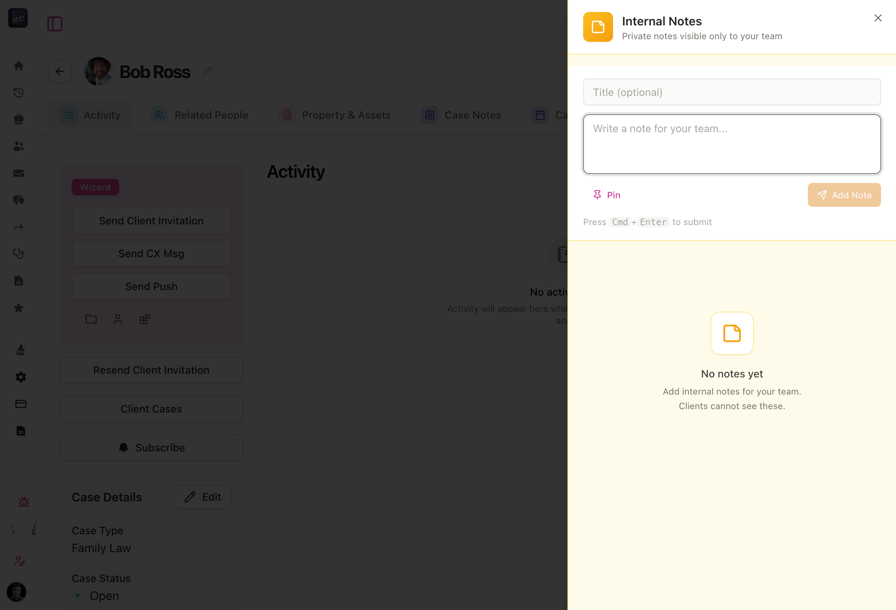The height and width of the screenshot is (610, 896).
Task: Open the Home section in sidebar
Action: (18, 66)
